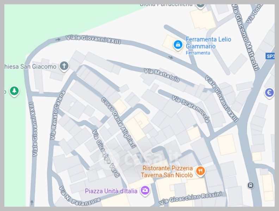Click the restaurant fork-and-knife pin
The height and width of the screenshot is (211, 279).
(x=200, y=172)
